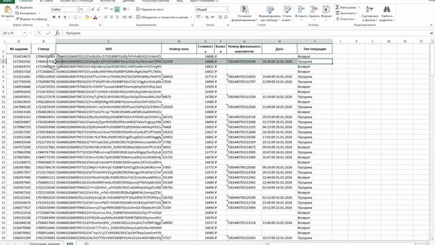This screenshot has width=435, height=245.
Task: Open the fill color dropdown arrow
Action: coord(90,17)
